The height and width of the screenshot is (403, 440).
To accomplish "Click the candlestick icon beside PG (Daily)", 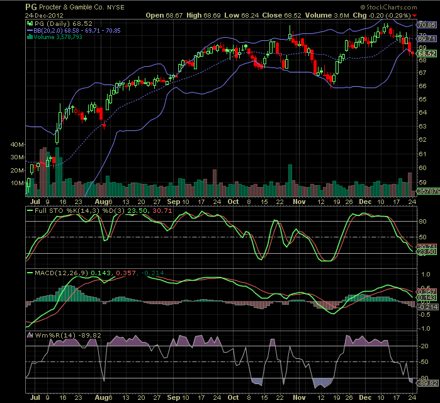I will pos(30,23).
